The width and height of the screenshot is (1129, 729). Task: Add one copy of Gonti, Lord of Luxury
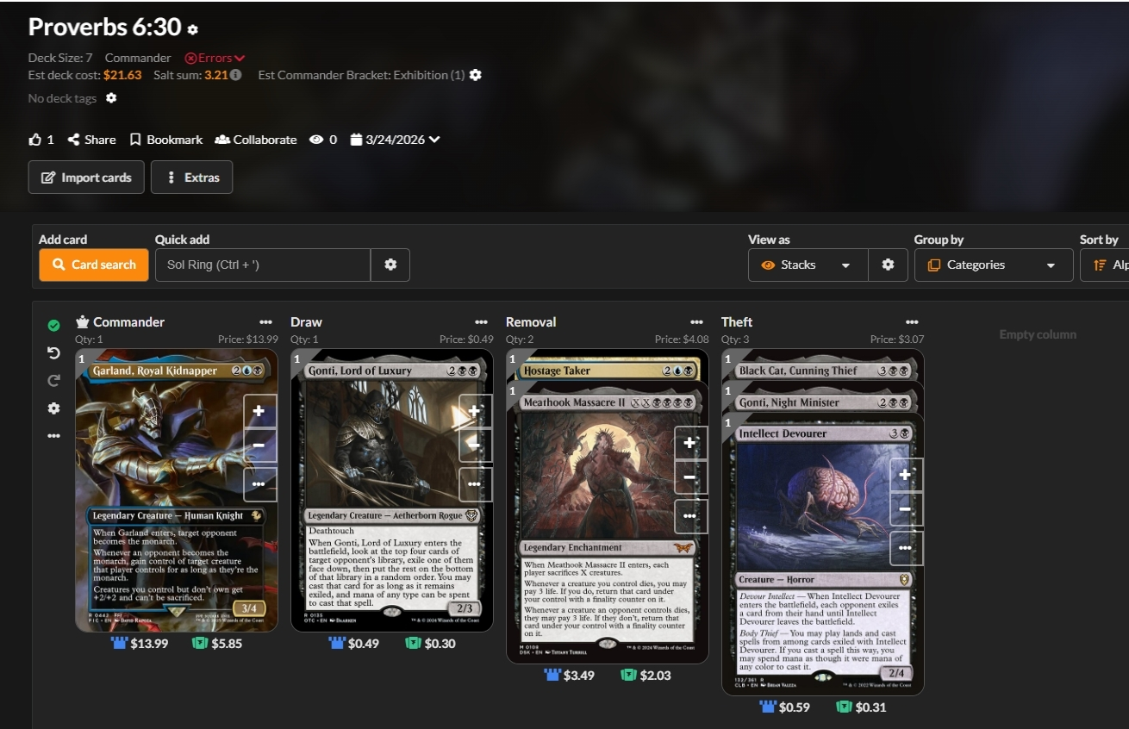[475, 411]
